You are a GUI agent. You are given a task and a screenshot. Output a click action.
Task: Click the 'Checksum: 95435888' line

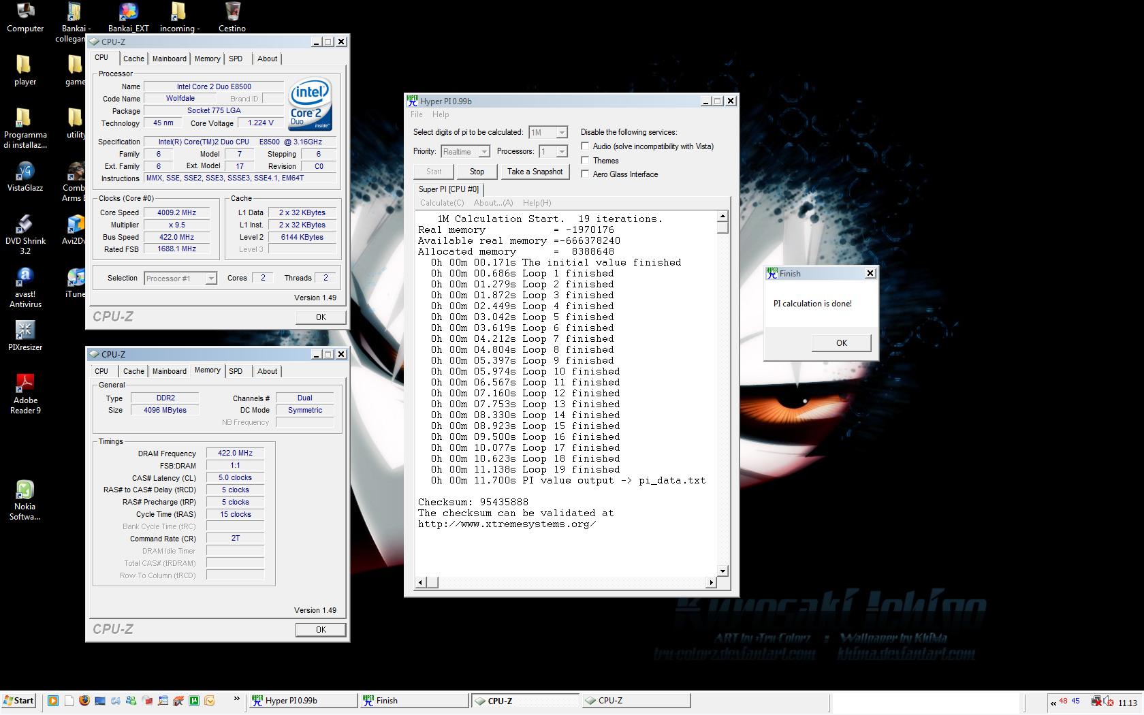tap(473, 503)
